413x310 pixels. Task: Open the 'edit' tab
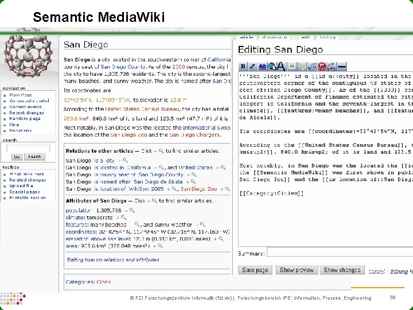pos(306,37)
